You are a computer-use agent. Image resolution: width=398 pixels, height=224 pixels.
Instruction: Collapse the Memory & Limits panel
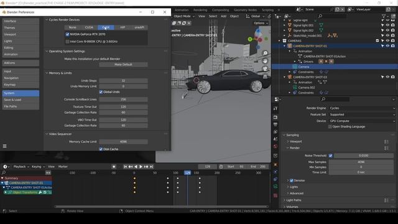pyautogui.click(x=47, y=73)
